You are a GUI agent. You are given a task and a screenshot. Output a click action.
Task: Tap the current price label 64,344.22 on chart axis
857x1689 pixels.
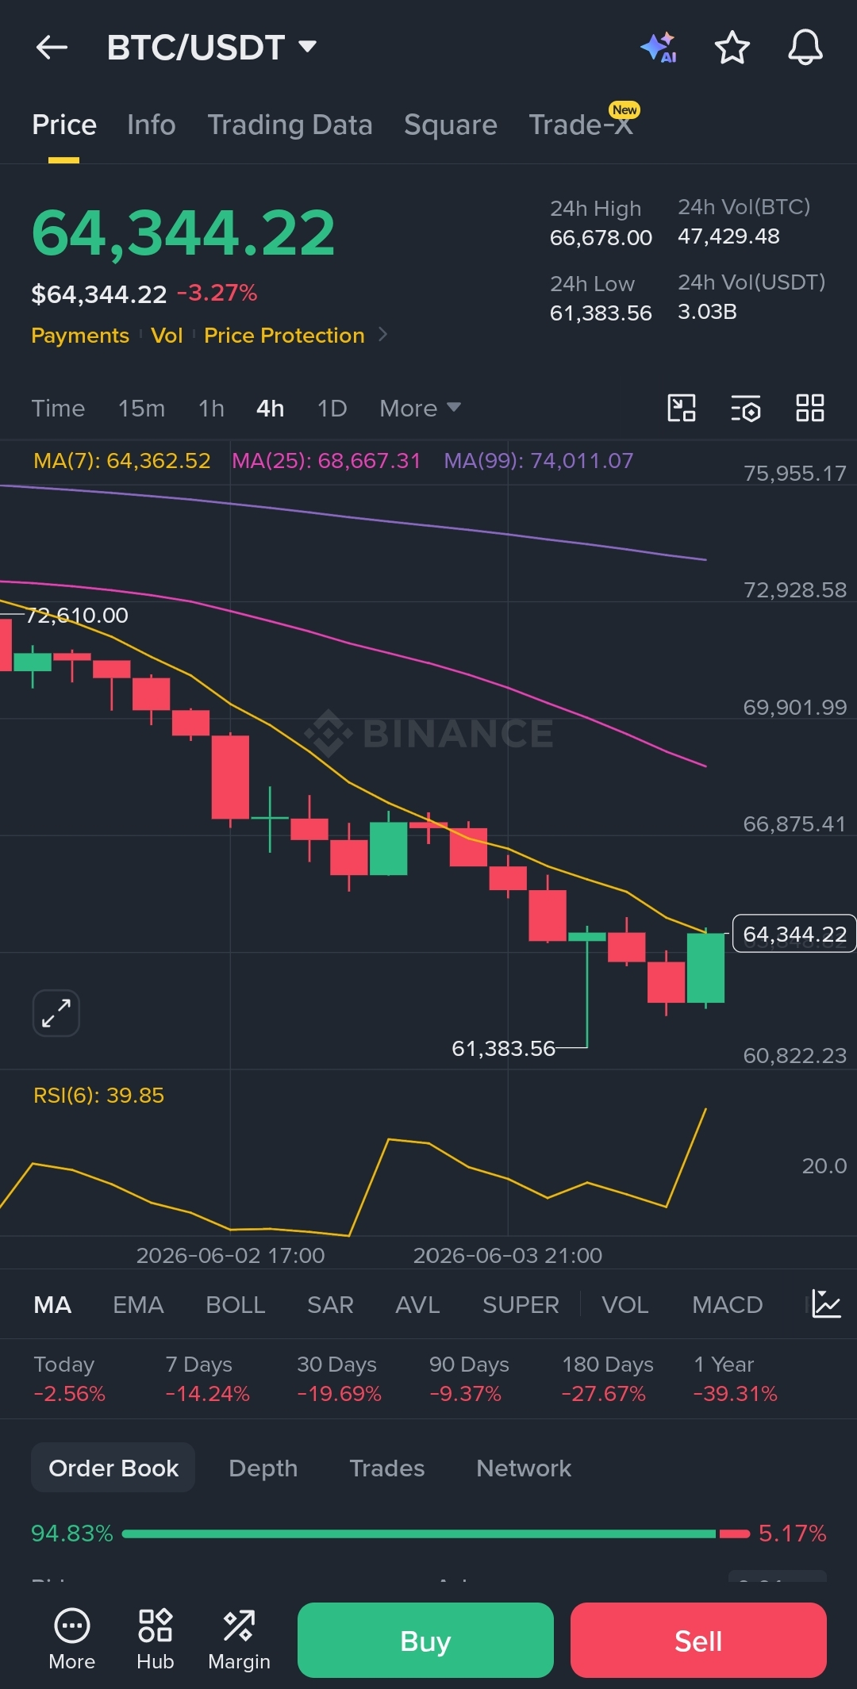click(x=794, y=934)
